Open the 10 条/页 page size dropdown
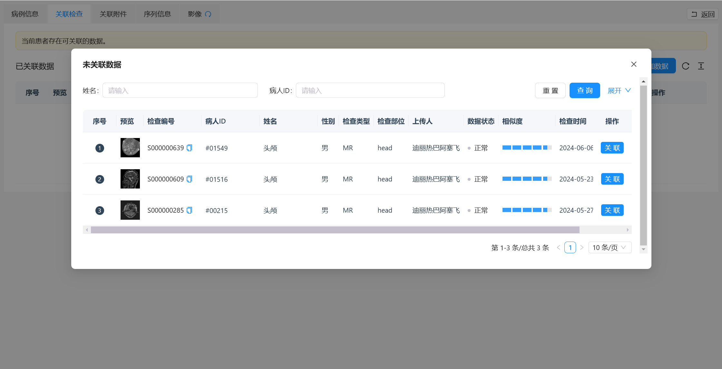 pyautogui.click(x=610, y=247)
